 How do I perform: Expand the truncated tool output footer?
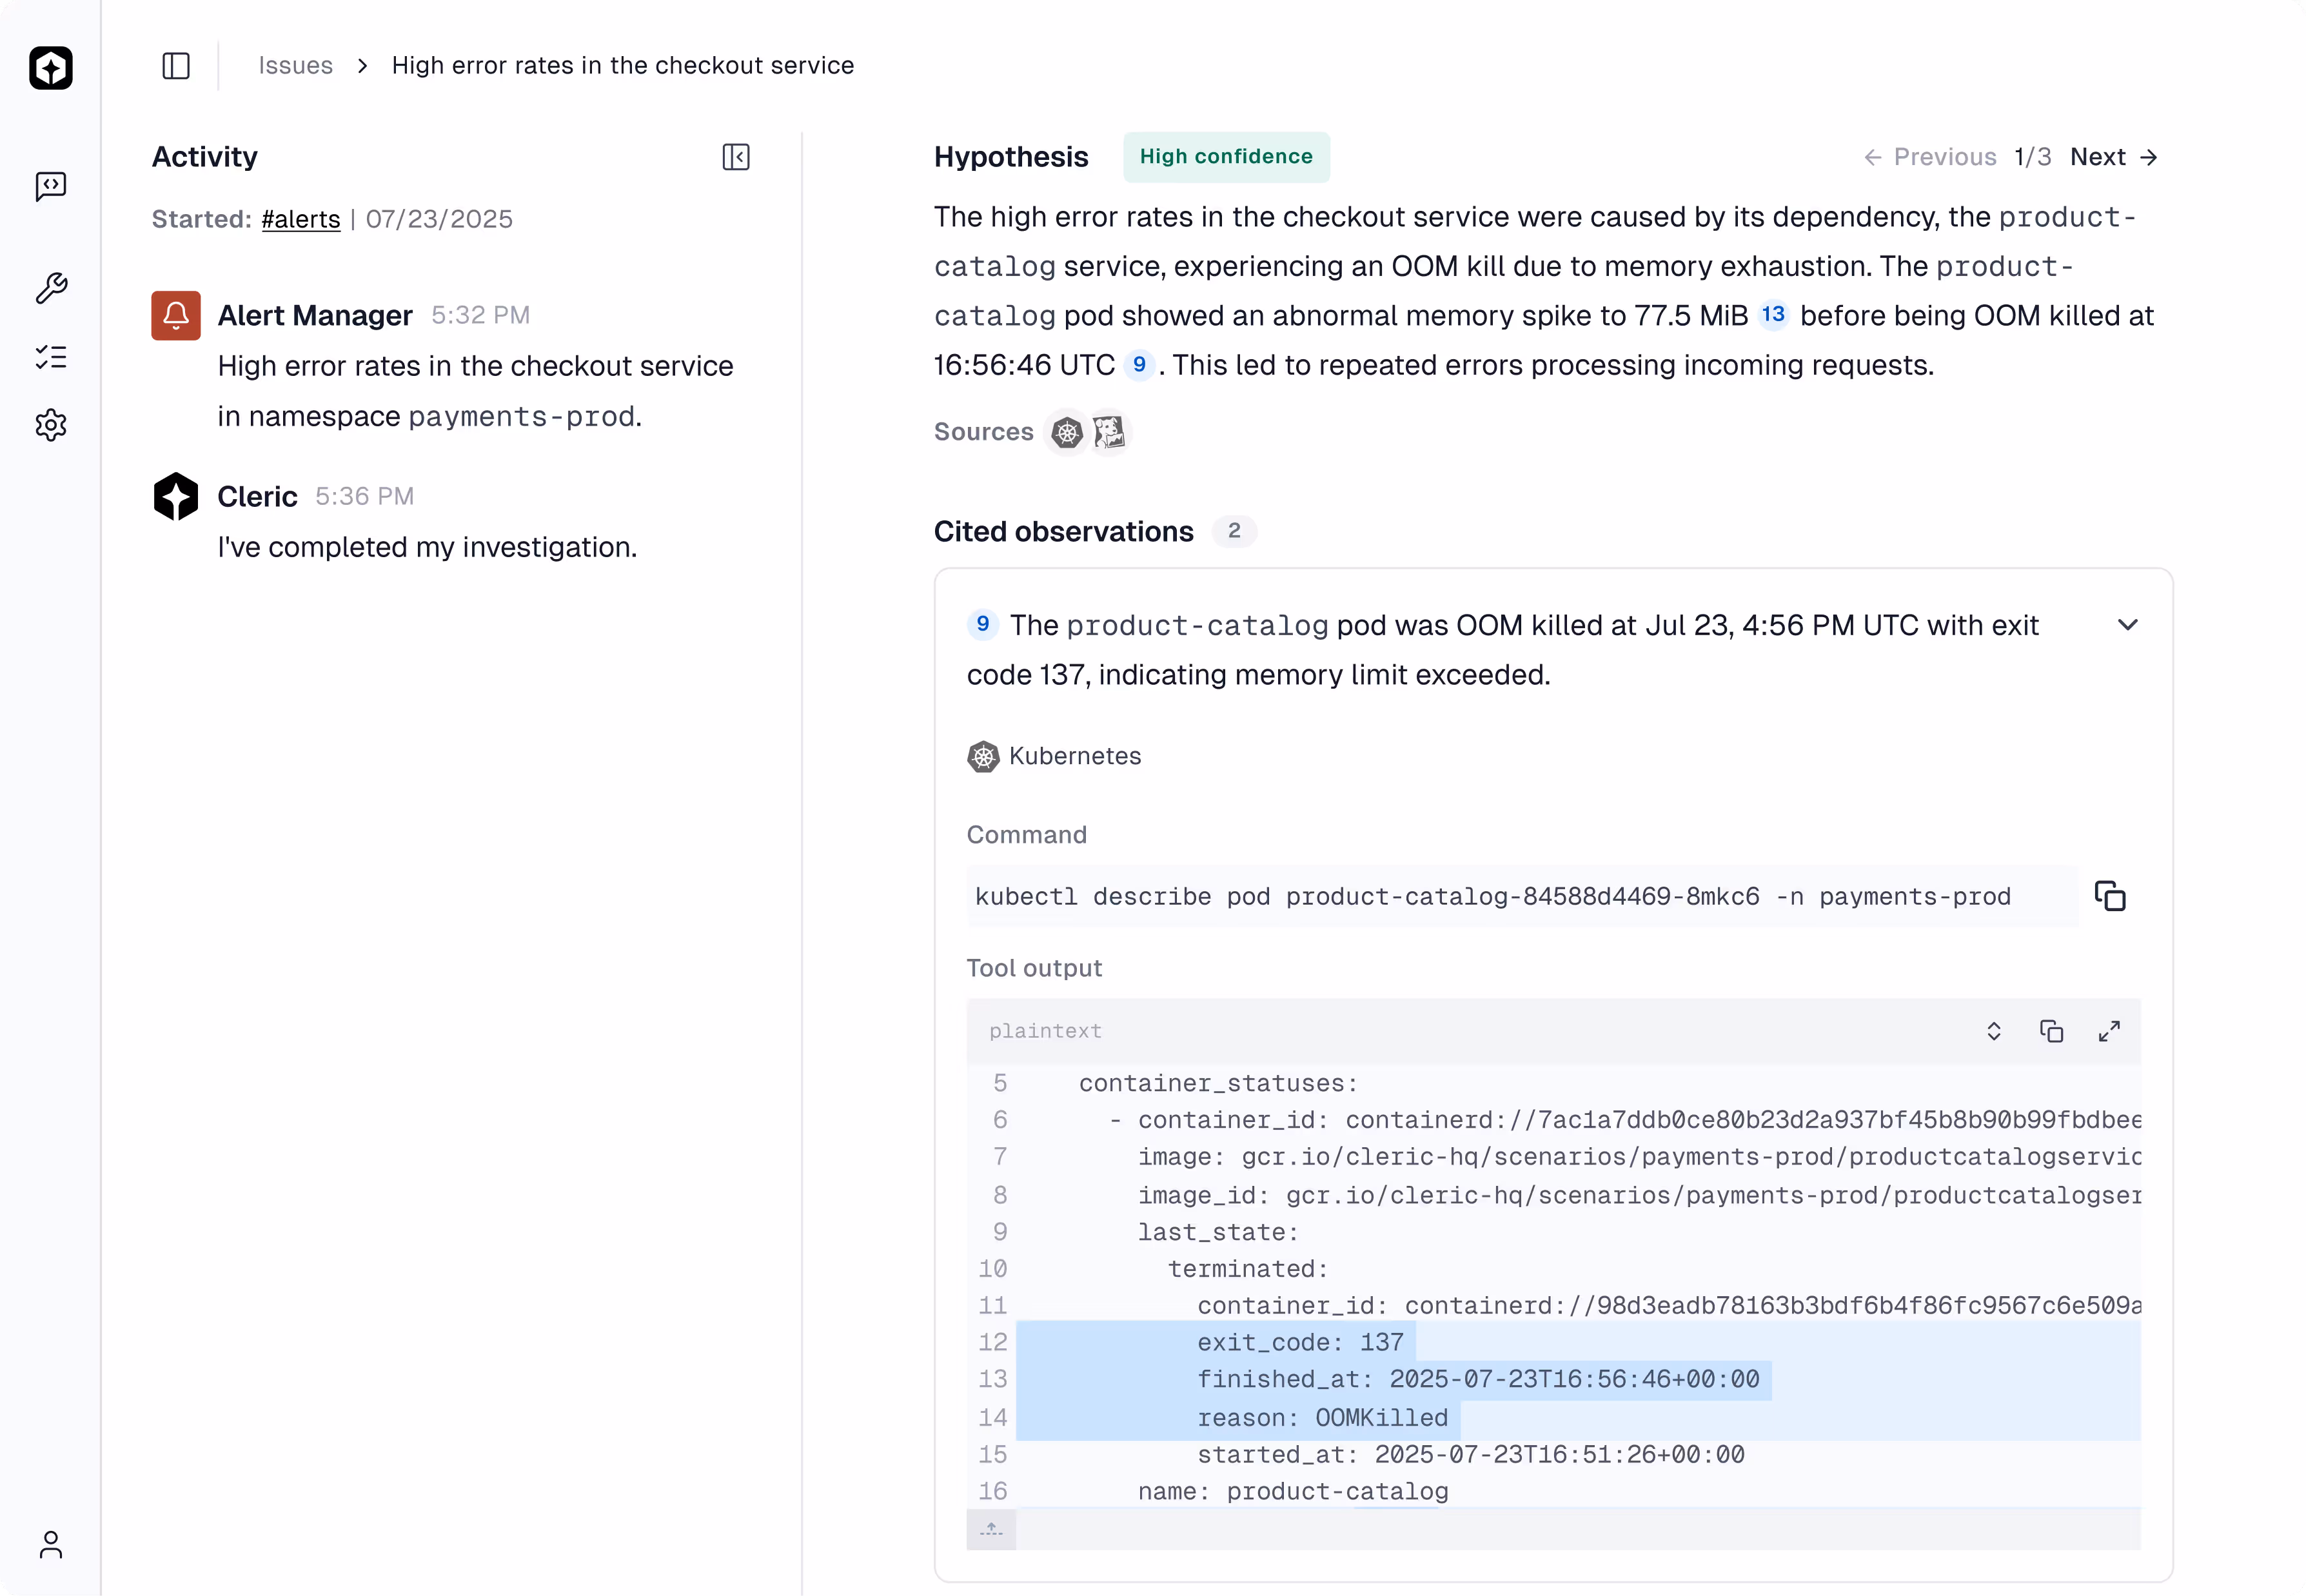click(x=991, y=1529)
